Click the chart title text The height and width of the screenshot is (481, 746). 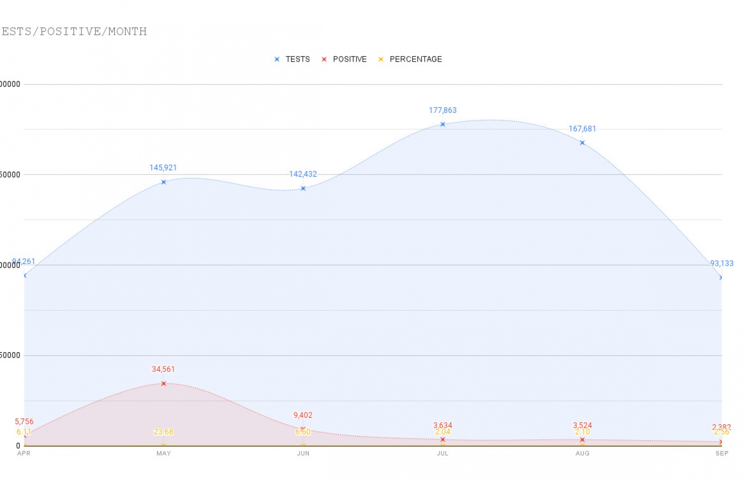pyautogui.click(x=74, y=31)
